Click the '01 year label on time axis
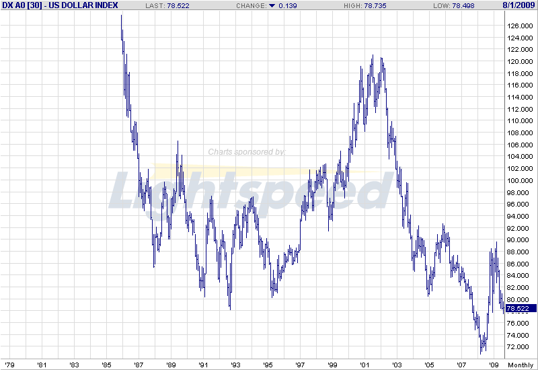Viewport: 538px width, 370px height. [364, 365]
